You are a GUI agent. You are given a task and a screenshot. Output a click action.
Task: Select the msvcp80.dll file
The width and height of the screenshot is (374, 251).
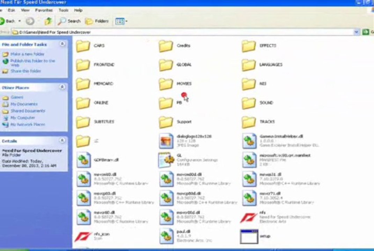tap(115, 198)
